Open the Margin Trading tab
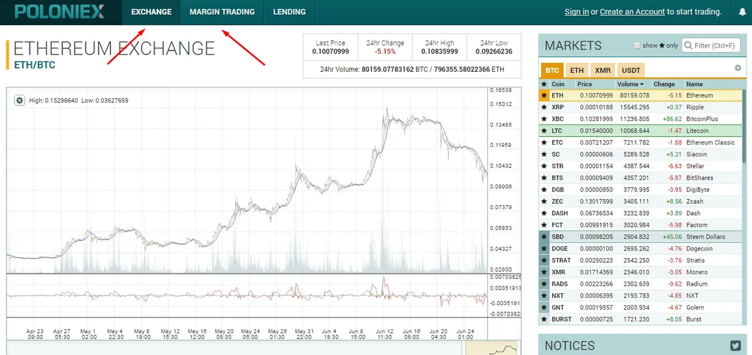The image size is (752, 355). point(222,12)
